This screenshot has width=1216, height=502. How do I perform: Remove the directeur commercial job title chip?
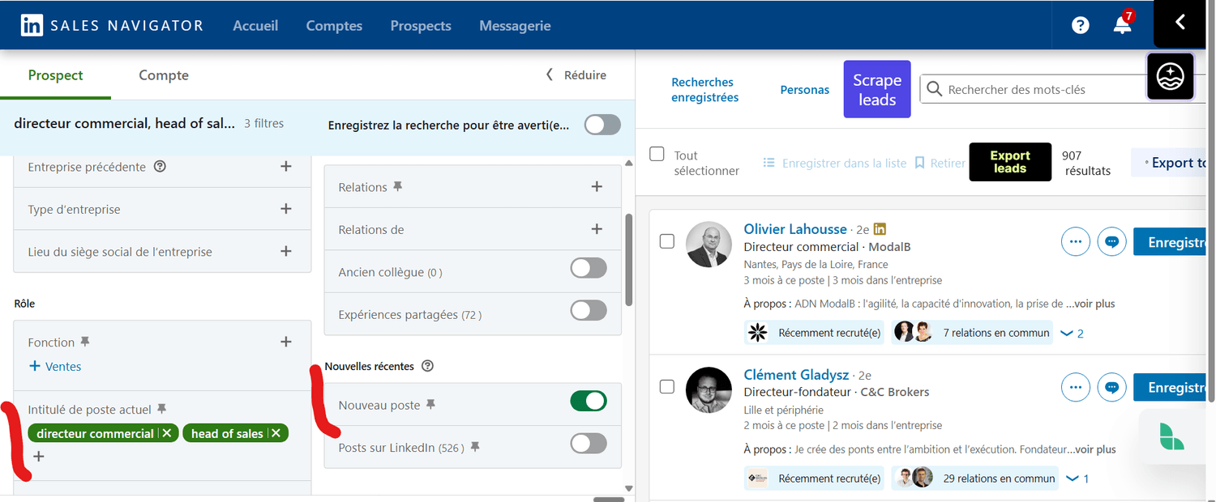coord(166,433)
